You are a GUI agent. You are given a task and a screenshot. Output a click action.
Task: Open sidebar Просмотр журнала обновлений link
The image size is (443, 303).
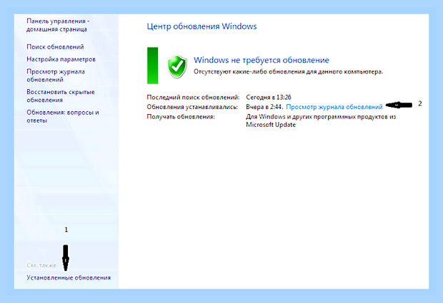coord(56,76)
